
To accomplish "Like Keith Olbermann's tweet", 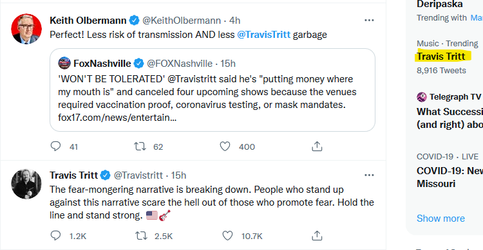I will tap(225, 147).
